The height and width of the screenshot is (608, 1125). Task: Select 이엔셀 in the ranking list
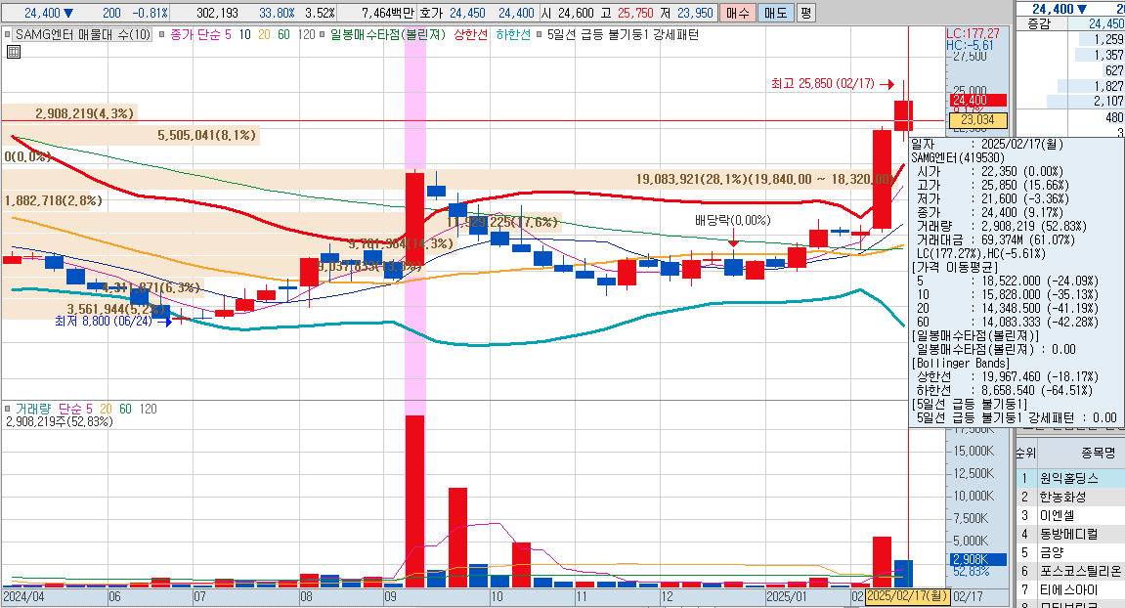1057,515
